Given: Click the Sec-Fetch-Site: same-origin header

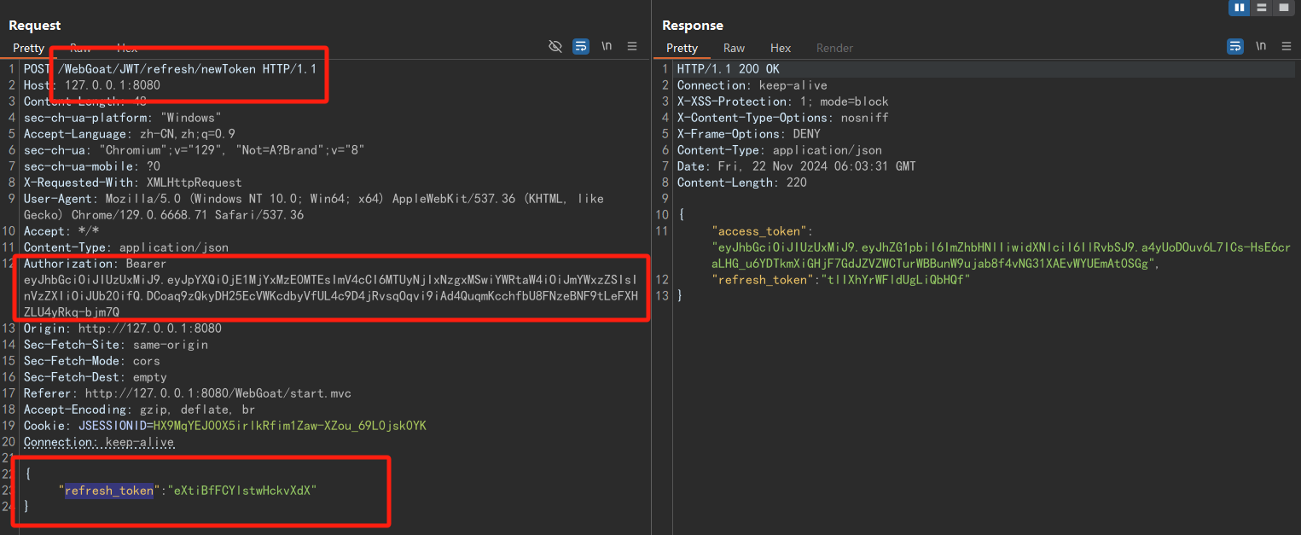Looking at the screenshot, I should 115,345.
